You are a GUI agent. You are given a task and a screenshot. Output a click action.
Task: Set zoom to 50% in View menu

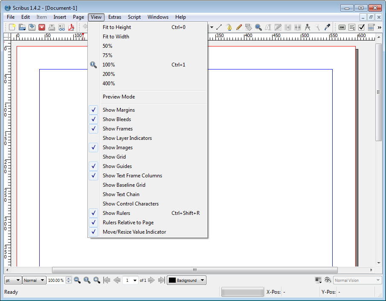pyautogui.click(x=148, y=46)
